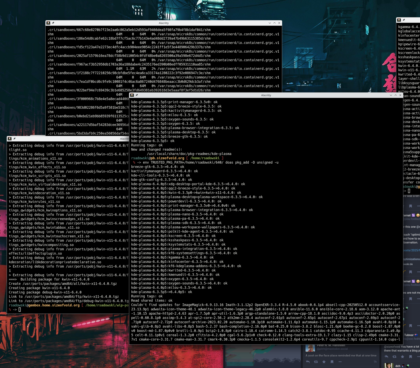Screen dimensions: 420x368
Task: Open window menu icon of the pkg_add Alacritty window
Action: click(x=132, y=95)
